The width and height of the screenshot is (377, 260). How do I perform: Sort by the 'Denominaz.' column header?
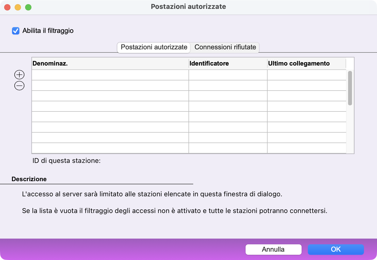110,63
